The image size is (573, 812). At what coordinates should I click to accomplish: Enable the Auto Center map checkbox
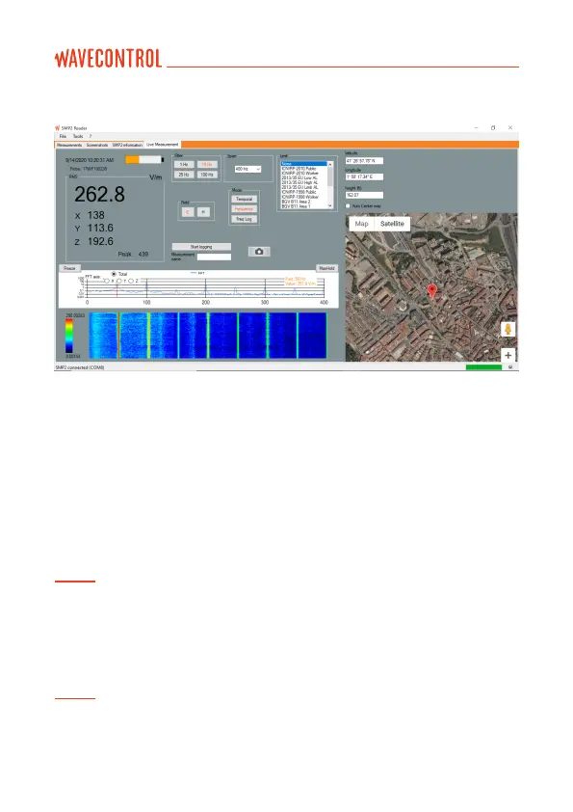point(348,206)
